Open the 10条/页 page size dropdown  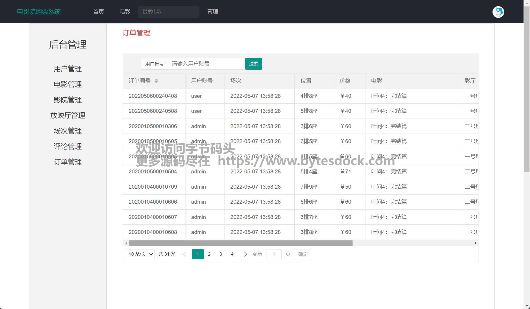coord(140,254)
